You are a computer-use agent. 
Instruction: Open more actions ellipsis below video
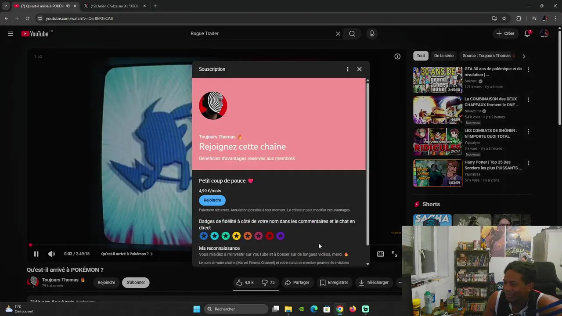[400, 283]
